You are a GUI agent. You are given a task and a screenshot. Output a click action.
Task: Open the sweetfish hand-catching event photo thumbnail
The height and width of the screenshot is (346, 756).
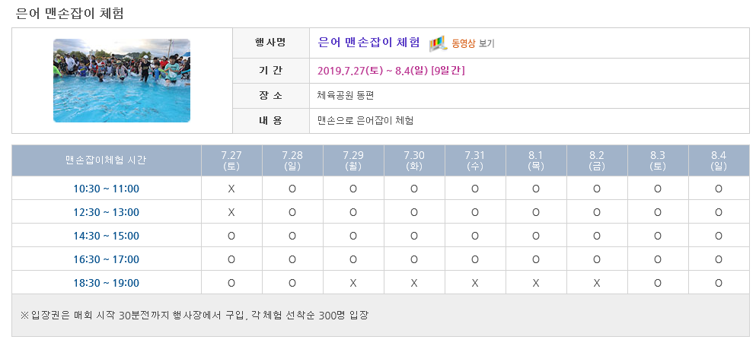point(122,81)
